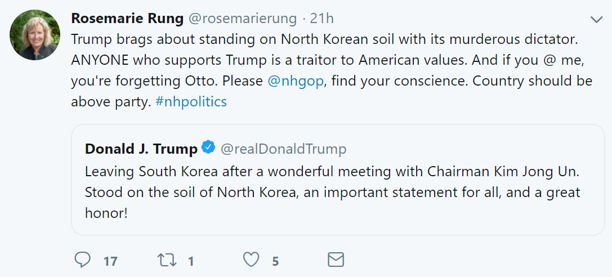Click the reply count of 17
This screenshot has width=612, height=277.
click(111, 261)
